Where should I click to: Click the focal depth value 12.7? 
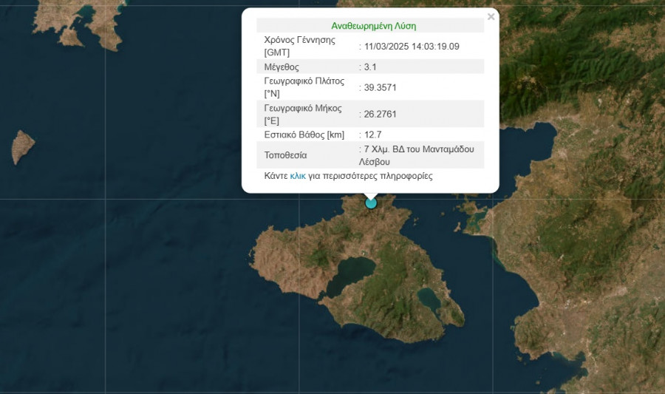(x=373, y=135)
